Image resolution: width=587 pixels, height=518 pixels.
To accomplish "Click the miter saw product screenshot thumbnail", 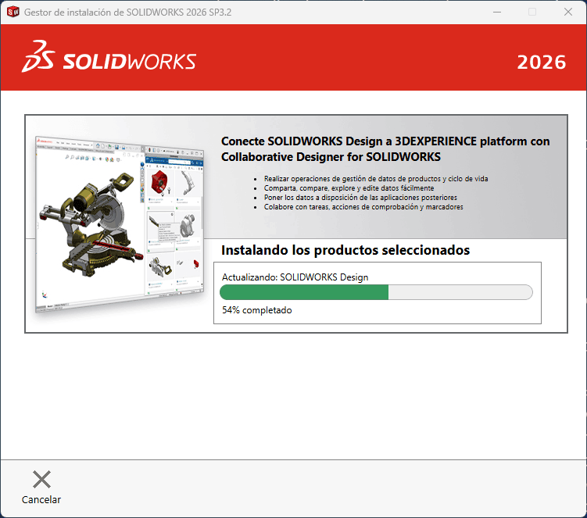I will [120, 223].
